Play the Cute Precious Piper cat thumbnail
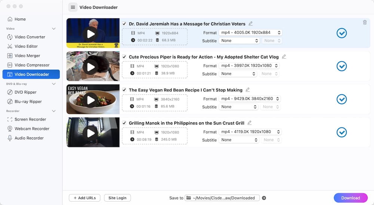Screen dimensions: 374x205 click(x=91, y=67)
